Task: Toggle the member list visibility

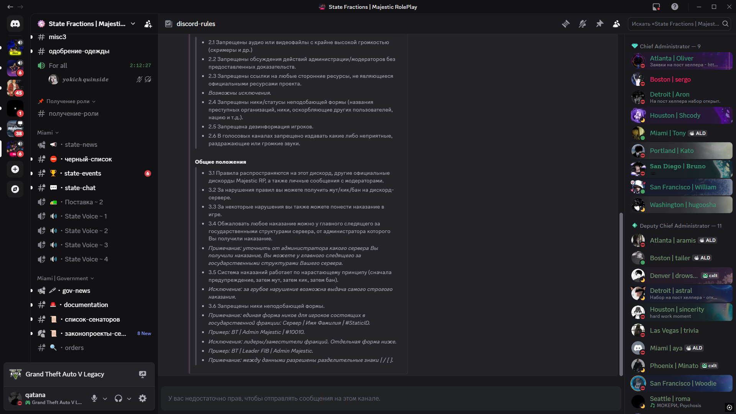Action: [x=616, y=24]
